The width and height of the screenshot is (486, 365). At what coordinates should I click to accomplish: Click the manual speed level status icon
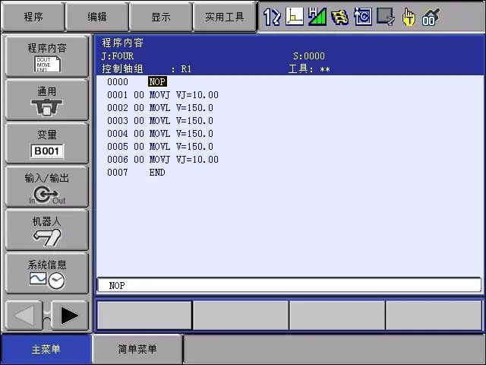317,16
